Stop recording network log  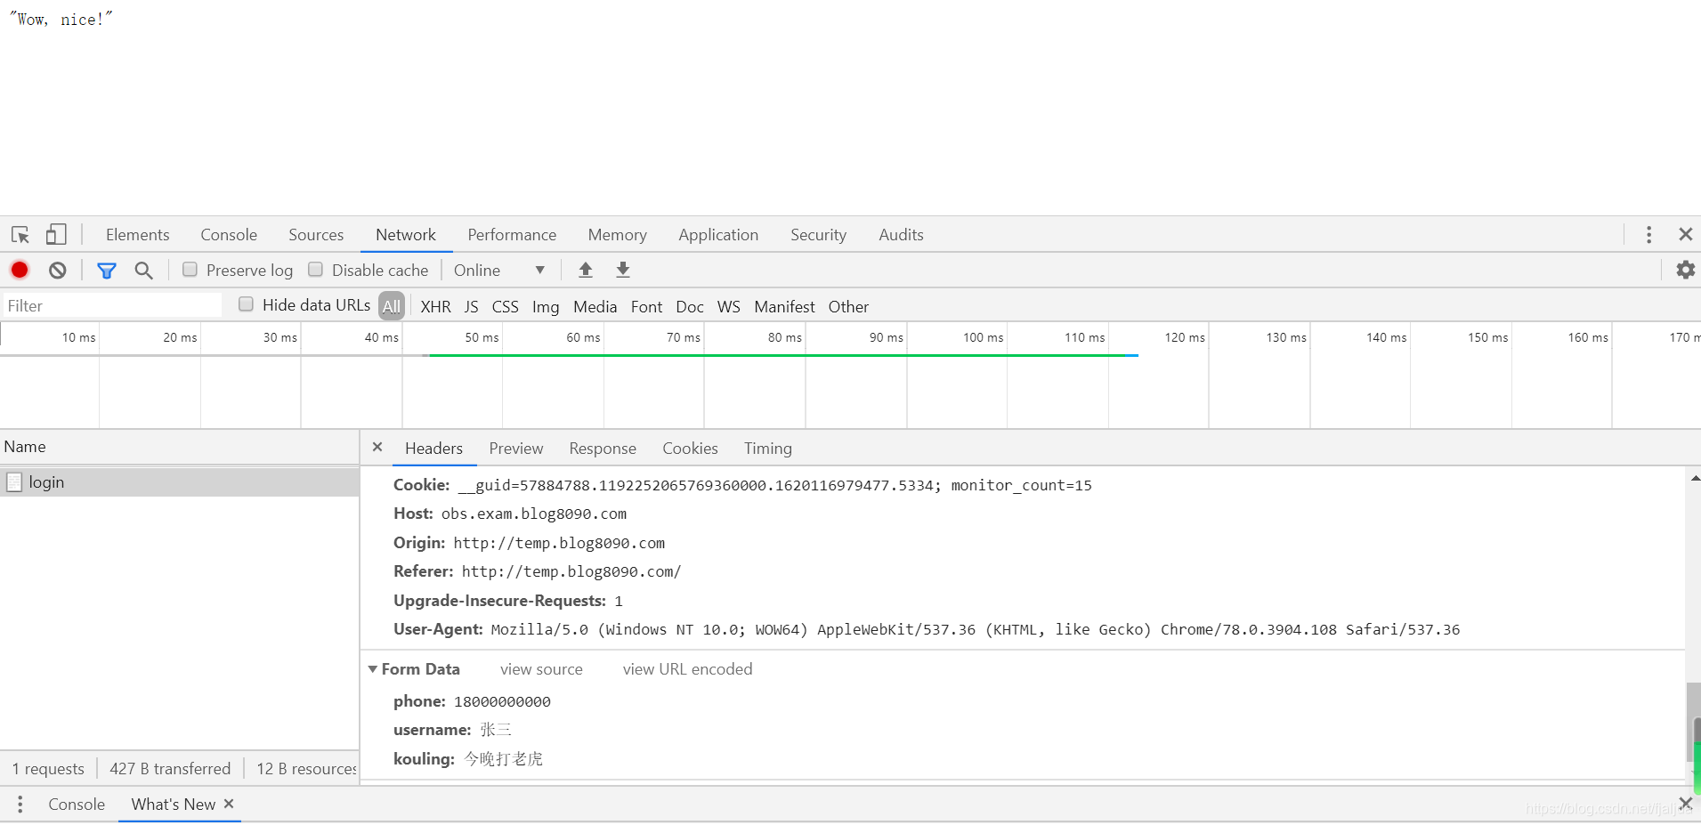[20, 270]
